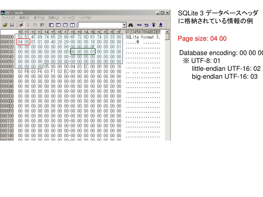Click the 'big-endian UTF-16: 03' text
The height and width of the screenshot is (197, 263).
(225, 76)
